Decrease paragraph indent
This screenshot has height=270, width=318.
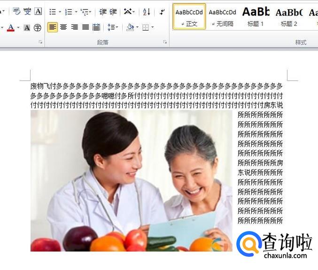(102, 12)
